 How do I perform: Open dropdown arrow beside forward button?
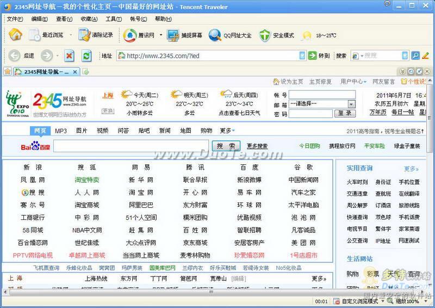pos(58,56)
